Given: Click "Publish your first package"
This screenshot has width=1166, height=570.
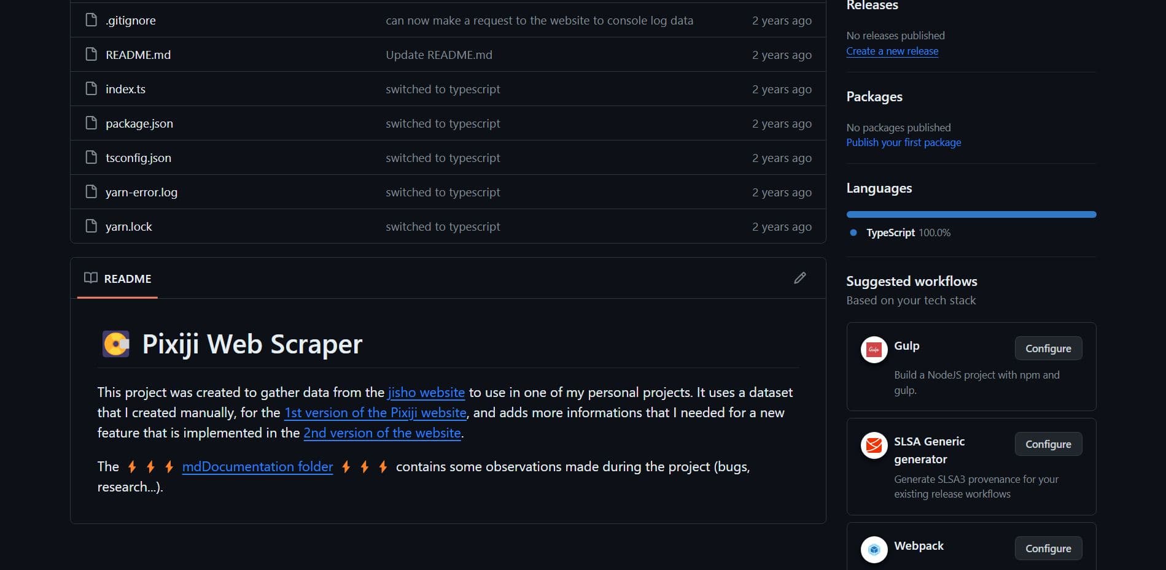Looking at the screenshot, I should pos(903,142).
